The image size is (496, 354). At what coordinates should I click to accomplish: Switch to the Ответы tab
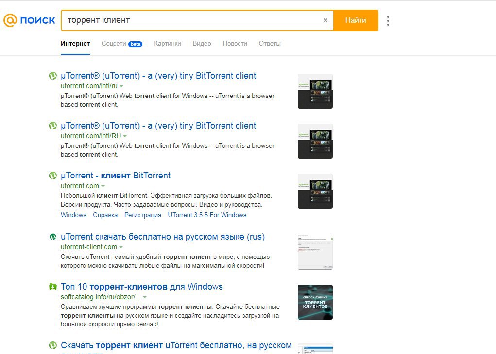[270, 44]
